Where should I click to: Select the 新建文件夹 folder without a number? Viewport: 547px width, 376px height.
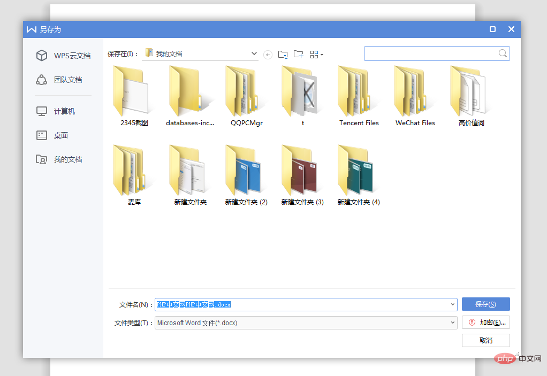(x=190, y=175)
